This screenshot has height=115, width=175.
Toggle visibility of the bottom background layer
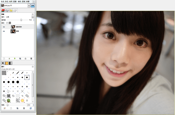coord(4,31)
